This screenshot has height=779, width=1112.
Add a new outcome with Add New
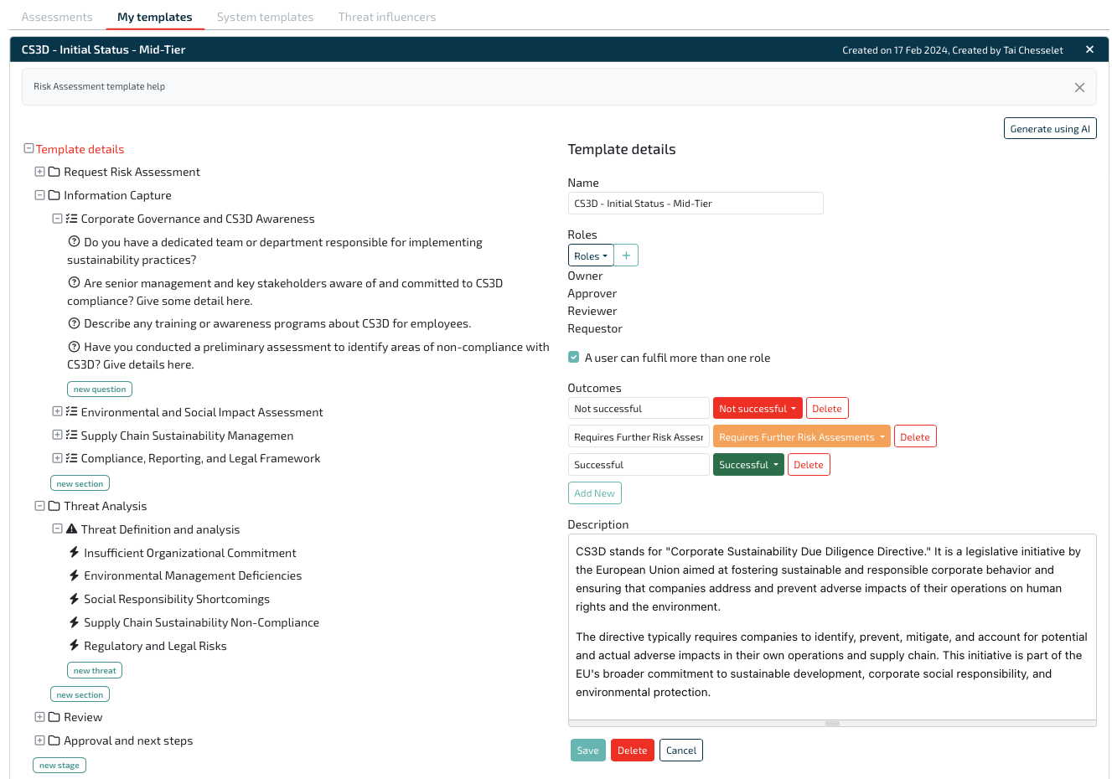(x=594, y=493)
